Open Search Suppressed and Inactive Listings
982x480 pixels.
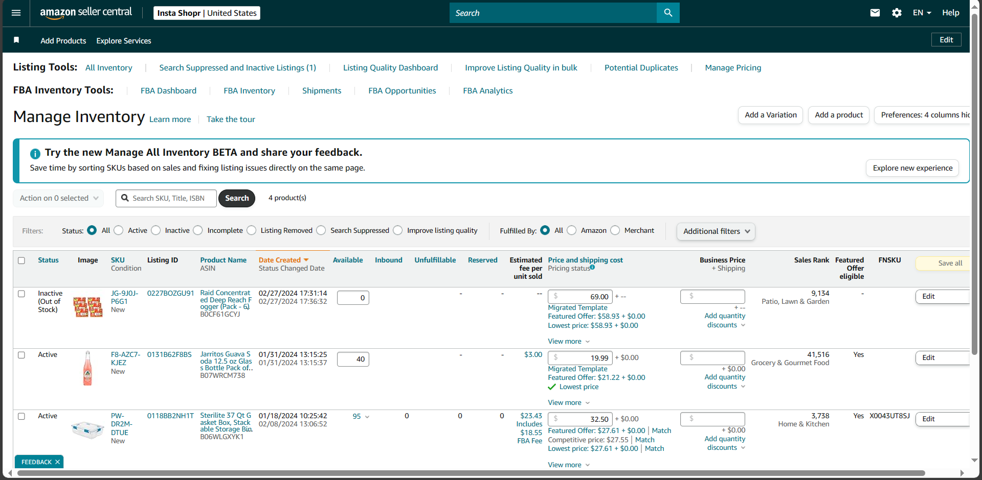click(237, 68)
